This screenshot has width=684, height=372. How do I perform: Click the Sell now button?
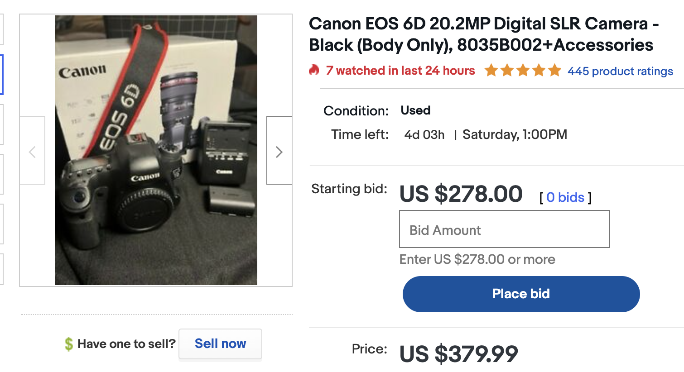coord(220,344)
